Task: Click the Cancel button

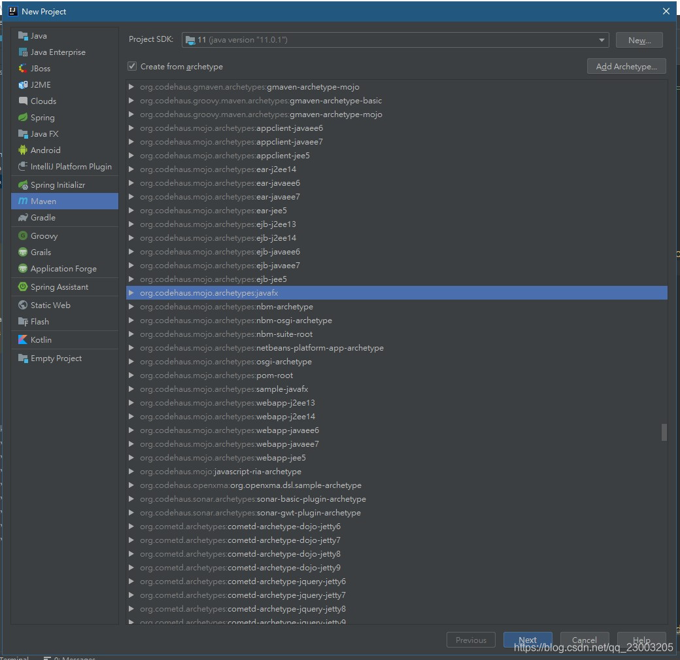Action: pyautogui.click(x=584, y=640)
